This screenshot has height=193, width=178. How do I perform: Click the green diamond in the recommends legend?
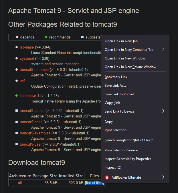(x=46, y=37)
